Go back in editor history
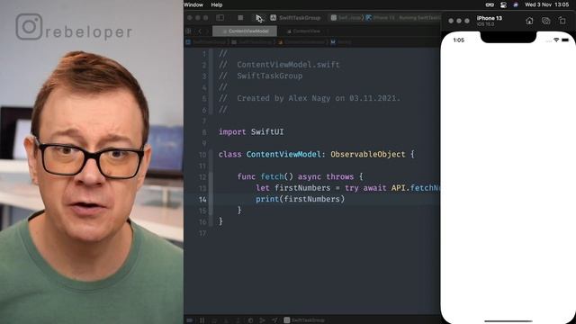This screenshot has width=576, height=324. coord(200,31)
